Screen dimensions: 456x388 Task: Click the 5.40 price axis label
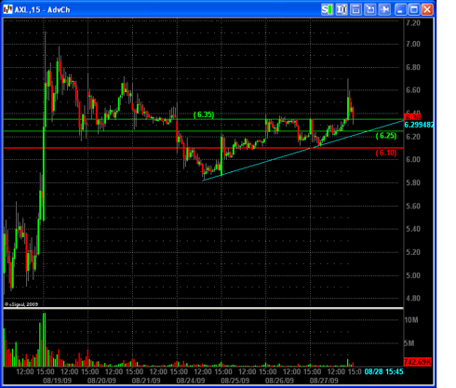tap(413, 229)
